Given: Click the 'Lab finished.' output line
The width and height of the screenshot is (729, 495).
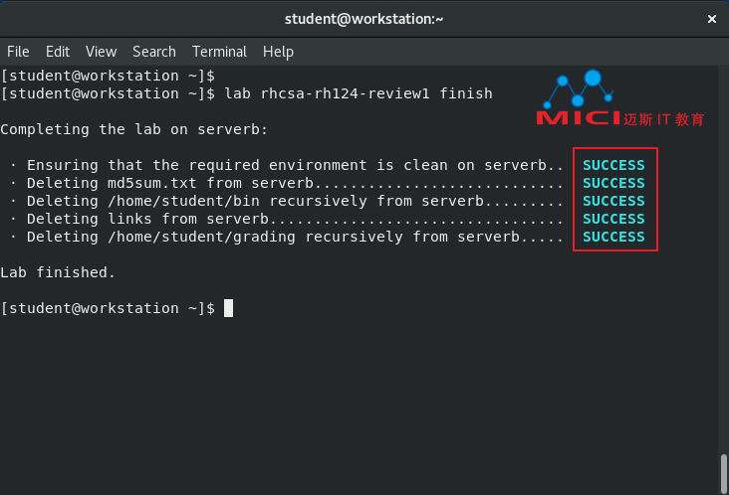Looking at the screenshot, I should coord(58,272).
